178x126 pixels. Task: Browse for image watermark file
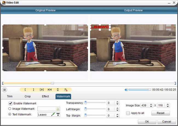coord(58,109)
